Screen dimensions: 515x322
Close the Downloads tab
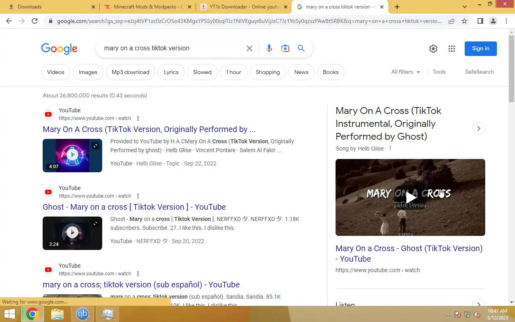pos(93,7)
